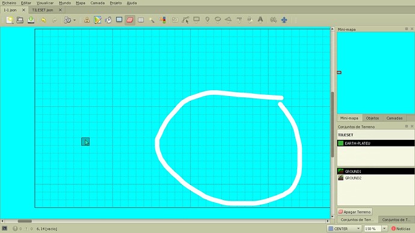The image size is (415, 233).
Task: Click the Save file icon
Action: 31,20
